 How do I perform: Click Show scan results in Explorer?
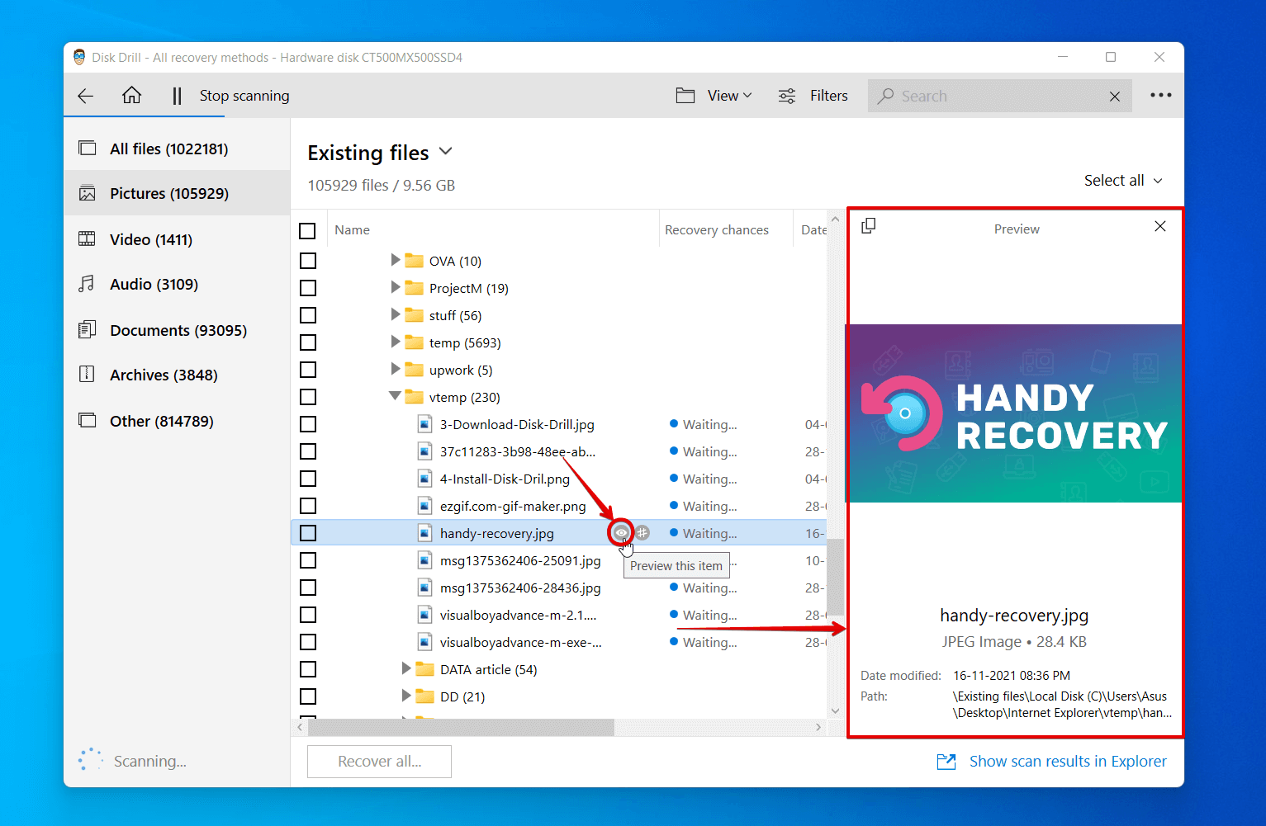1068,762
